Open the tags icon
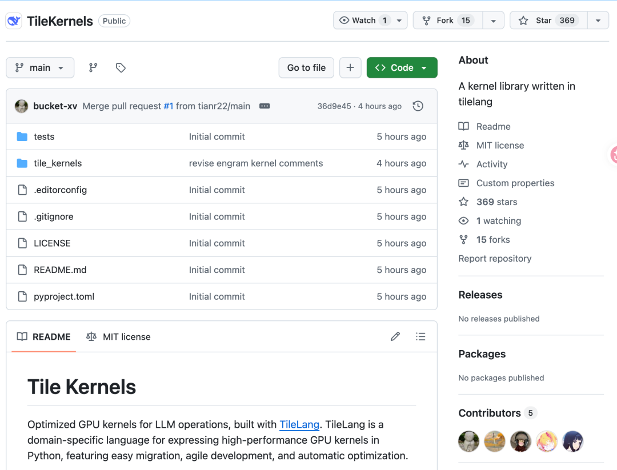Viewport: 617px width, 470px height. tap(121, 67)
